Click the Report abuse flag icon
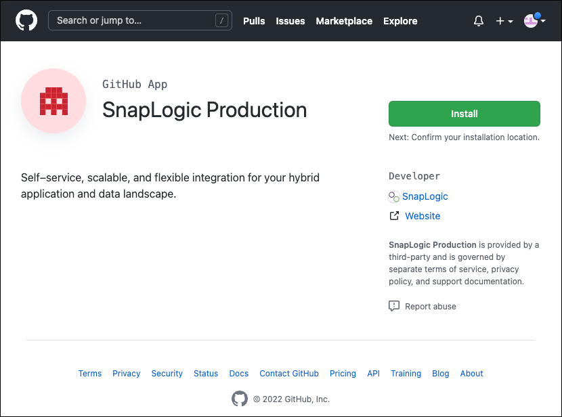 (x=394, y=305)
